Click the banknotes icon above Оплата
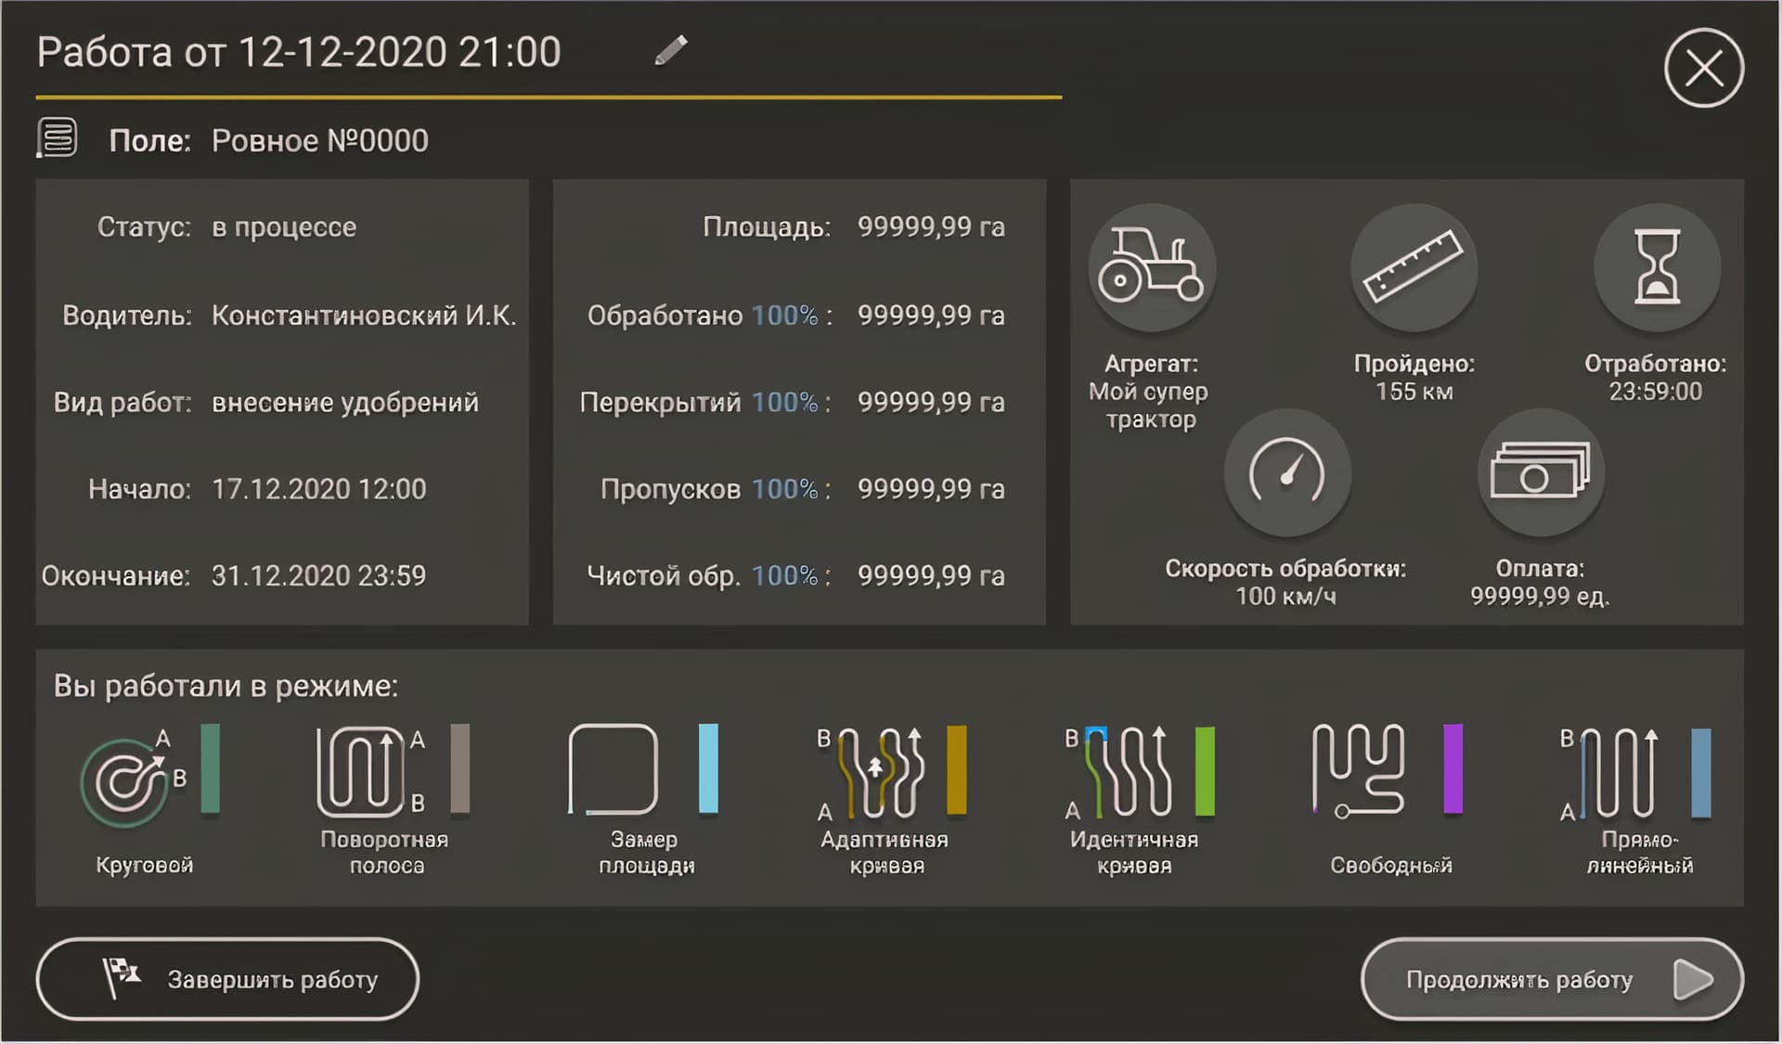 1541,473
